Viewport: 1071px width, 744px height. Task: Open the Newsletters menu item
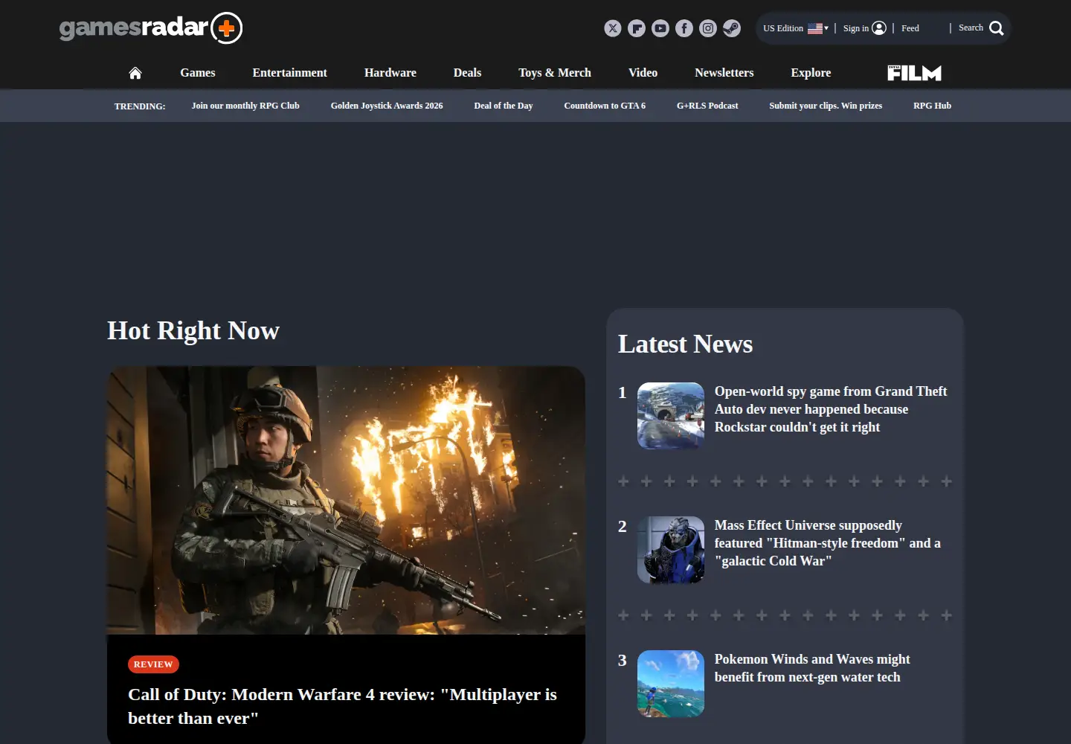click(x=724, y=73)
